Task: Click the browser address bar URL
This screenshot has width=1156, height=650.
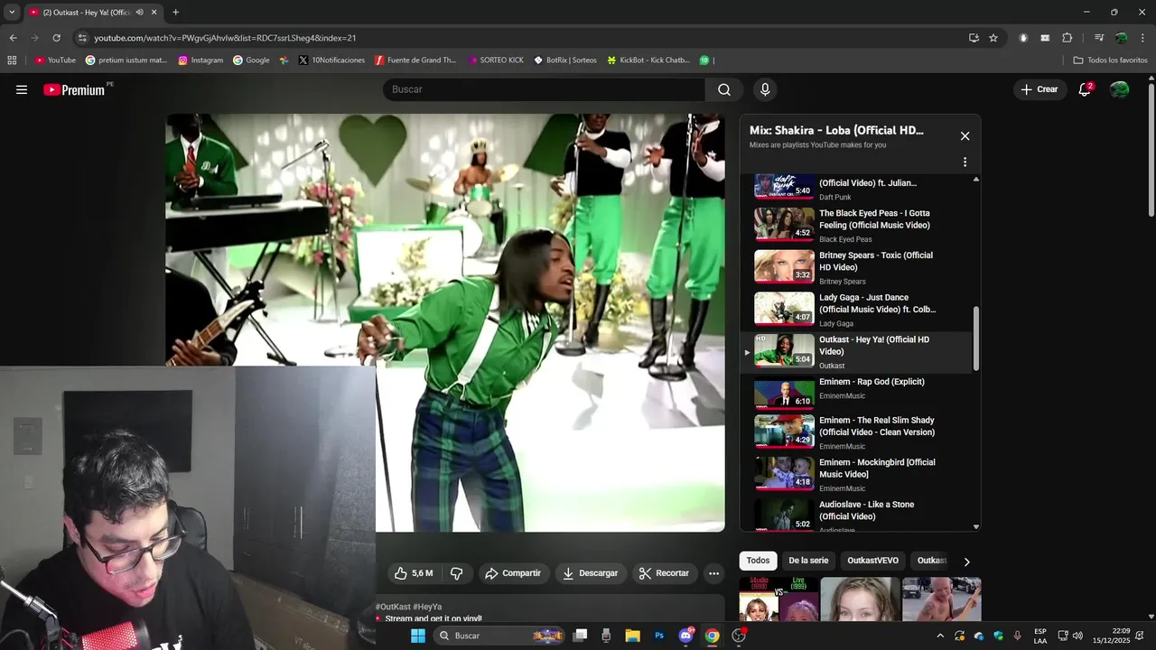Action: click(x=225, y=38)
